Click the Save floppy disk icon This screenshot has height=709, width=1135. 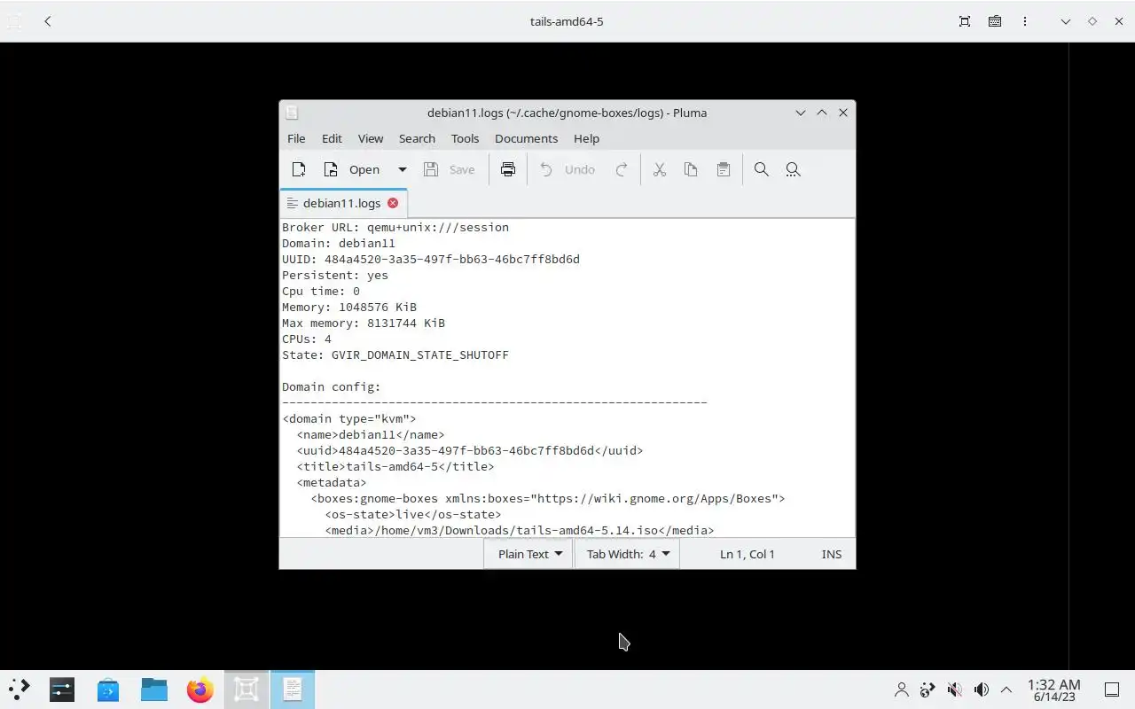click(x=431, y=169)
